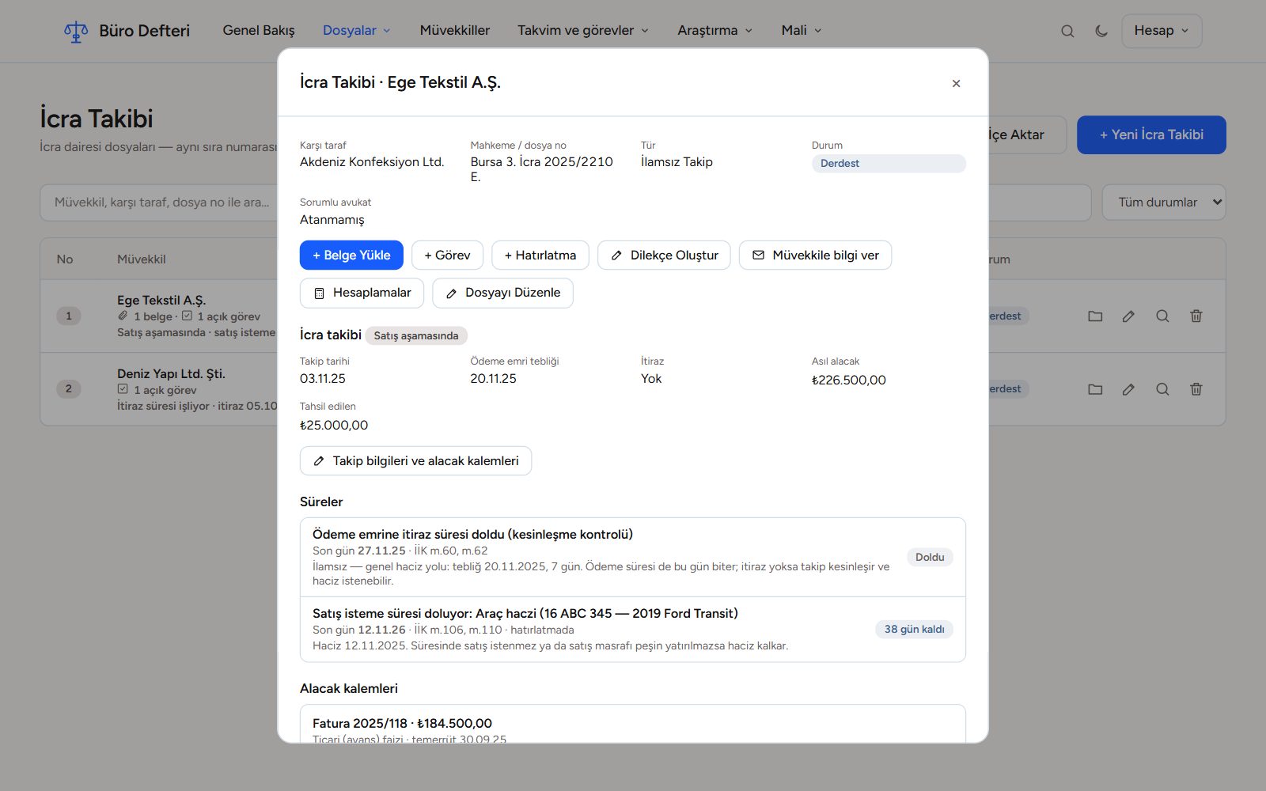Open Hesaplamalar button

click(x=362, y=293)
